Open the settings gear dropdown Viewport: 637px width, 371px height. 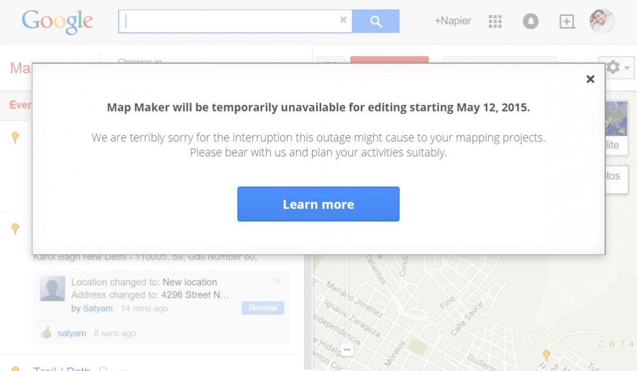616,68
